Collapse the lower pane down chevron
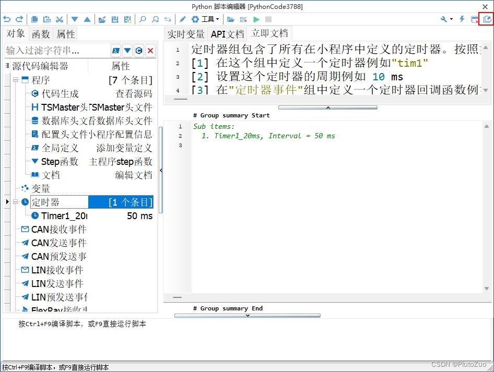The image size is (494, 372). [x=248, y=315]
